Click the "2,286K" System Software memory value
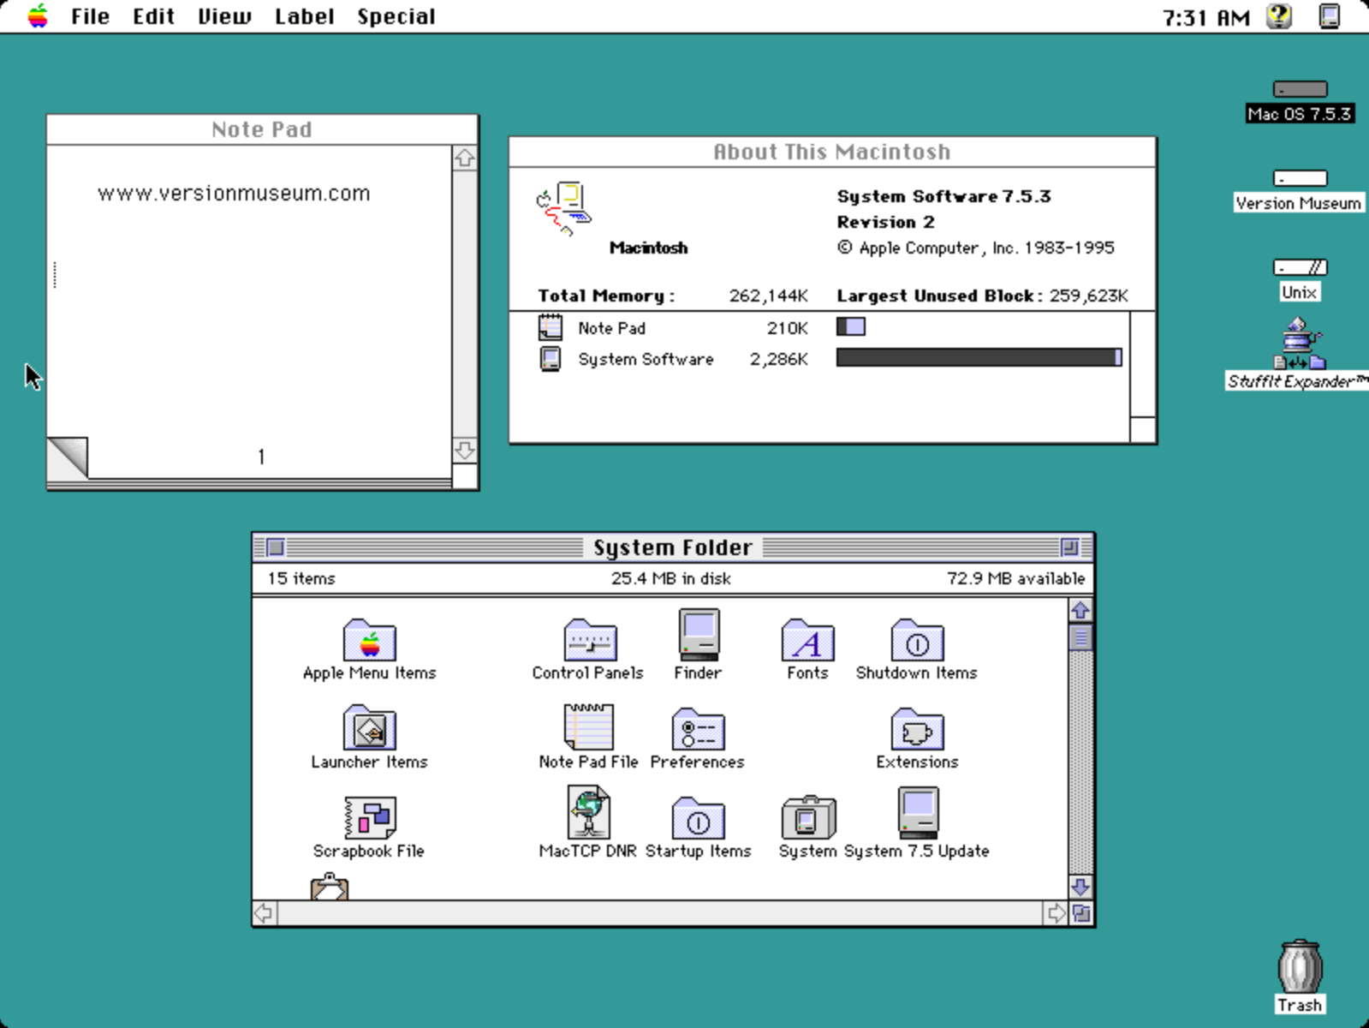The image size is (1369, 1028). click(x=779, y=359)
